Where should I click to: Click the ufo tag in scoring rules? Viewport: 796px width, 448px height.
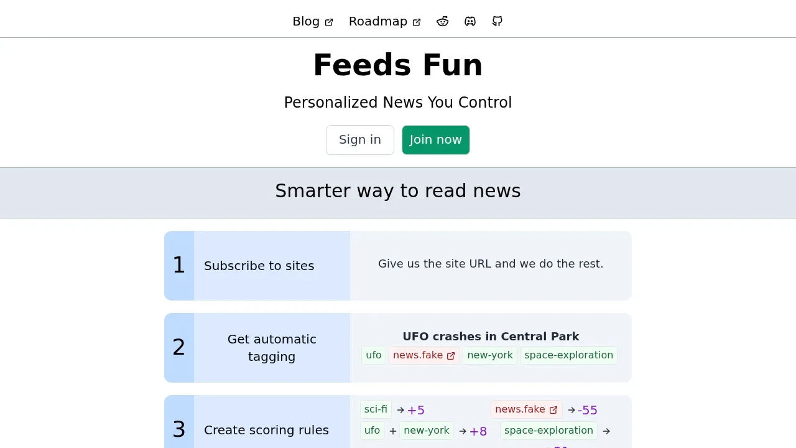372,431
